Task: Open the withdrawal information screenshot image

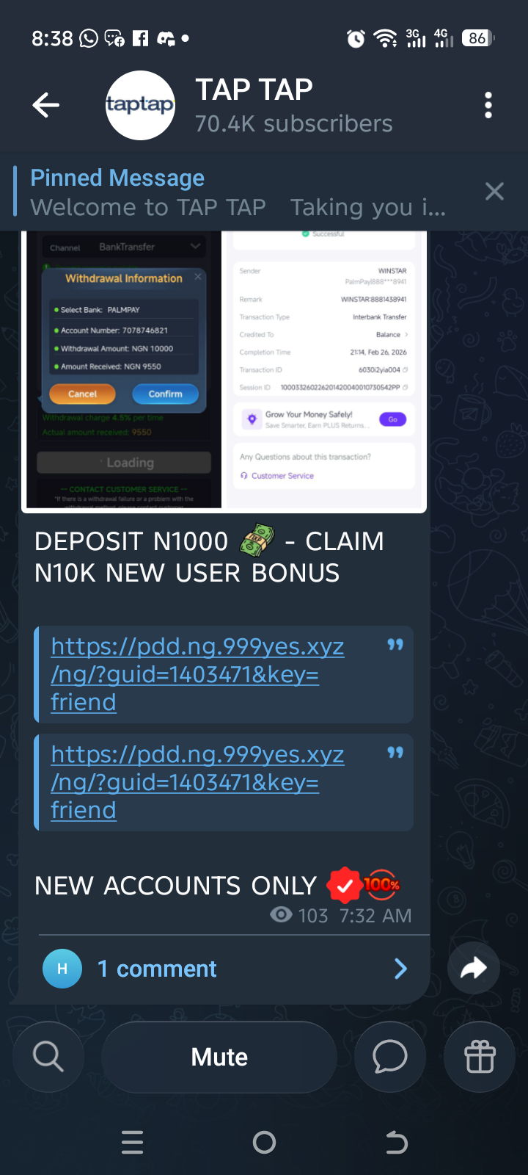Action: tap(124, 369)
